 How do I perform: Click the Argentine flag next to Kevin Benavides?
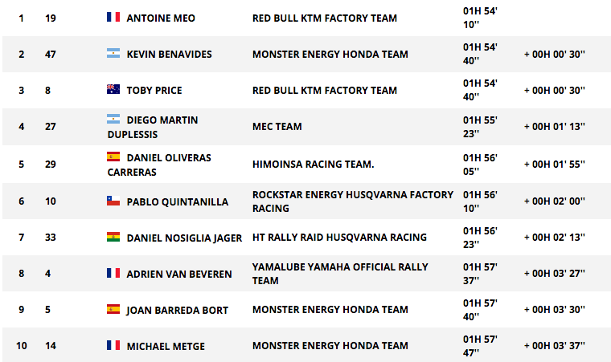(113, 53)
